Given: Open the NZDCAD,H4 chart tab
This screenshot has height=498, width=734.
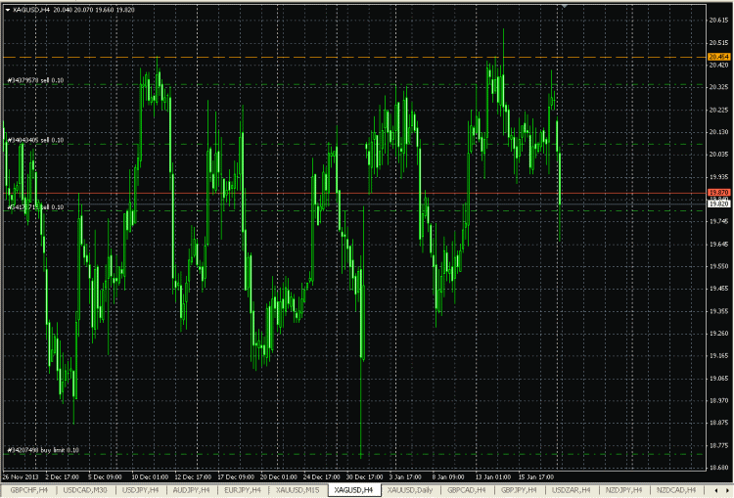Looking at the screenshot, I should 676,490.
